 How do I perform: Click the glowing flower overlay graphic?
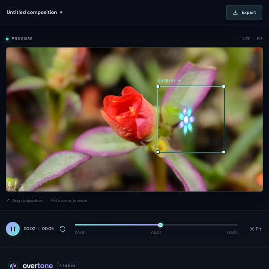[187, 120]
